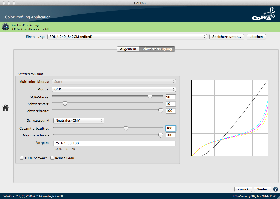280x199 pixels.
Task: Open help via the question mark icon
Action: click(x=275, y=189)
